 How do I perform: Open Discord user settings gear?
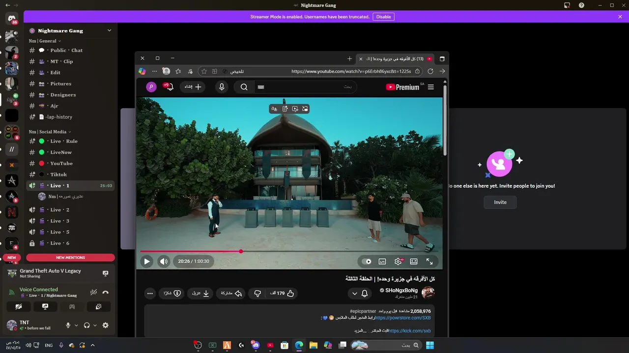[105, 325]
